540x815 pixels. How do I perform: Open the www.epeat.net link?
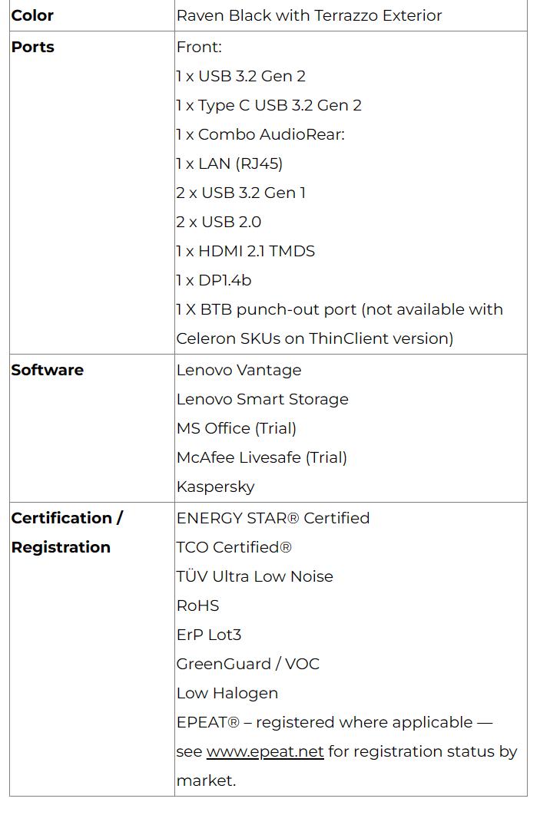[x=265, y=751]
